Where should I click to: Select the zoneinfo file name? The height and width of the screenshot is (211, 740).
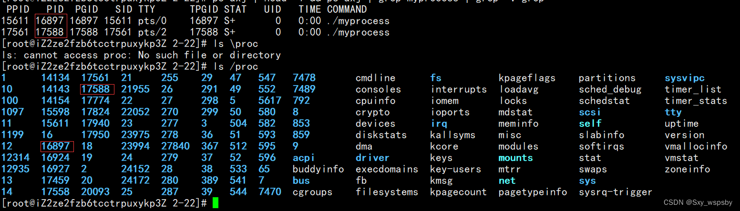687,169
